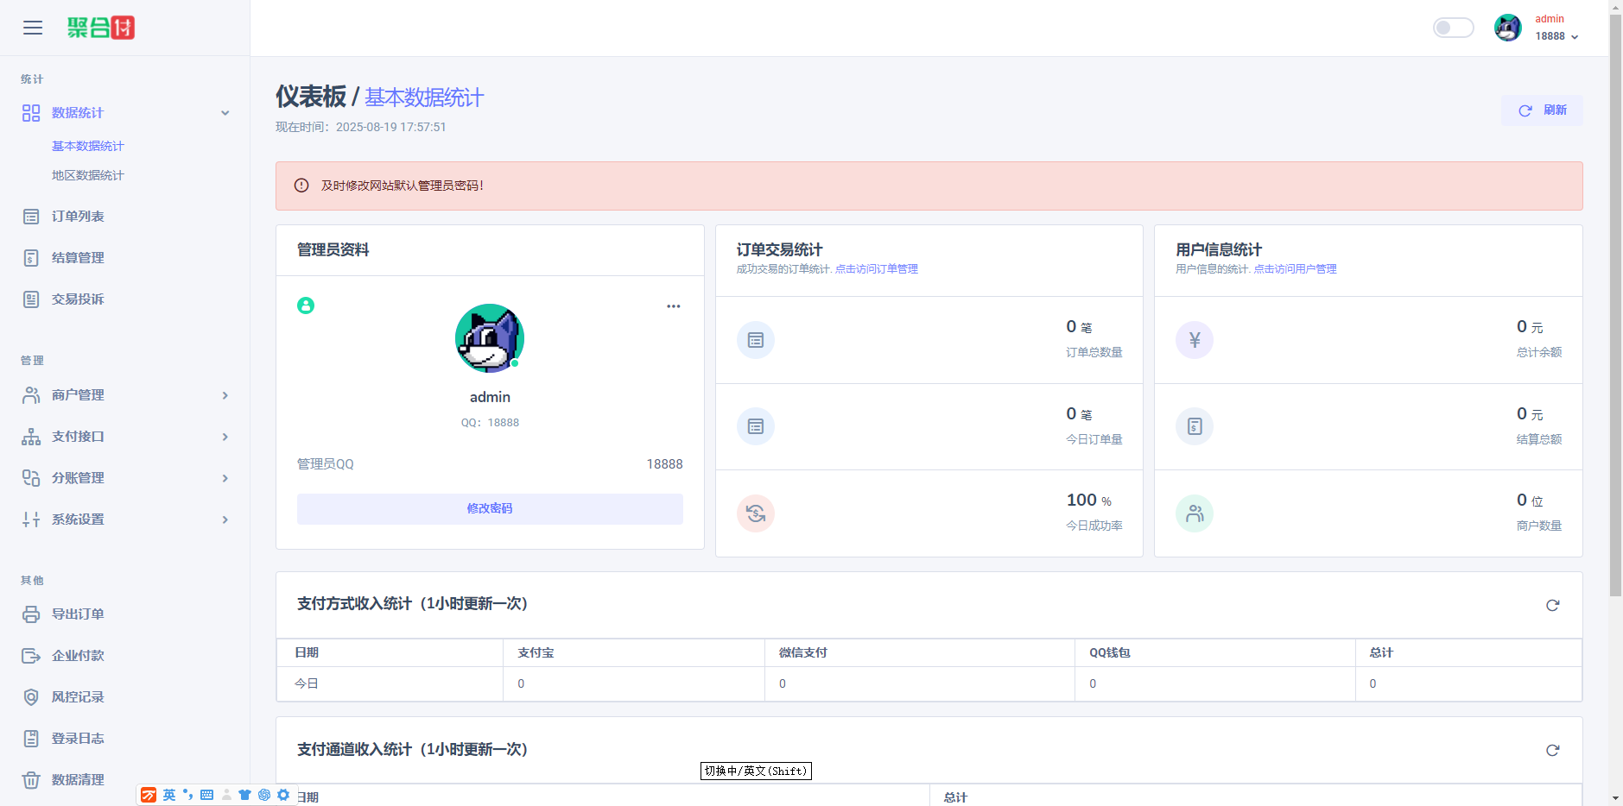Enable the dark mode toggle
Image resolution: width=1623 pixels, height=806 pixels.
click(1453, 27)
